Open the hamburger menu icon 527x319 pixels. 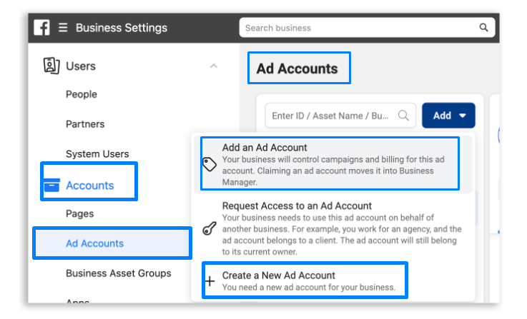[63, 28]
